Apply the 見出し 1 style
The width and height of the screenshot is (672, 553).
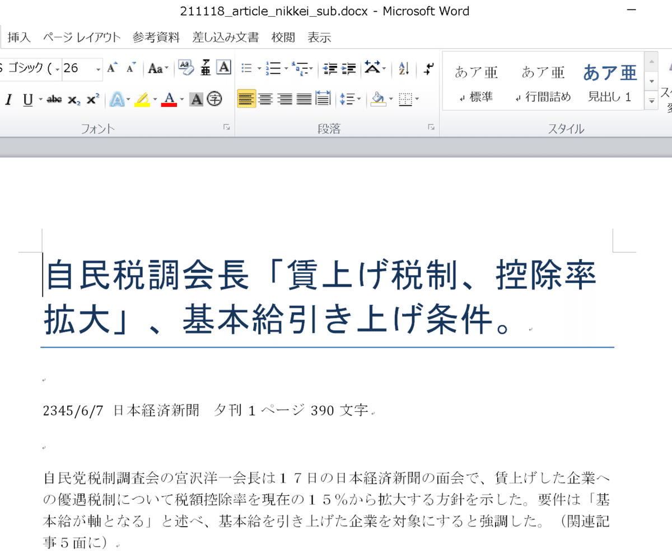coord(609,81)
